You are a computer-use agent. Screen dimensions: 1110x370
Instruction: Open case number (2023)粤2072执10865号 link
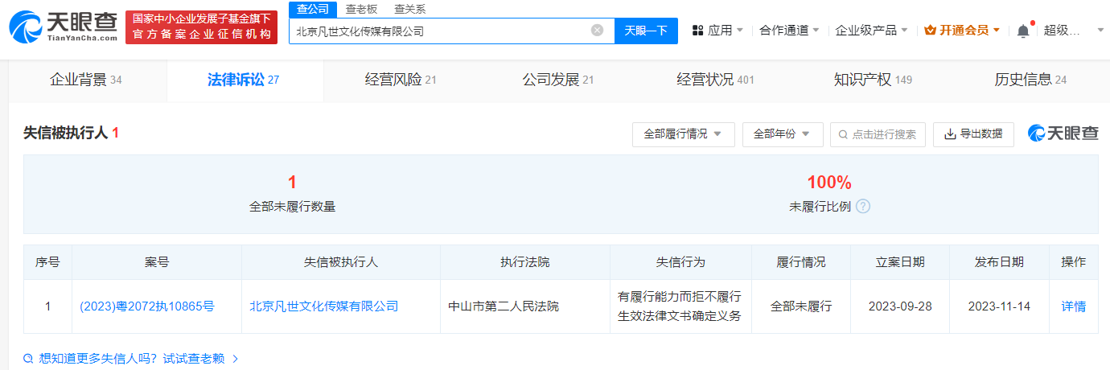(x=147, y=306)
